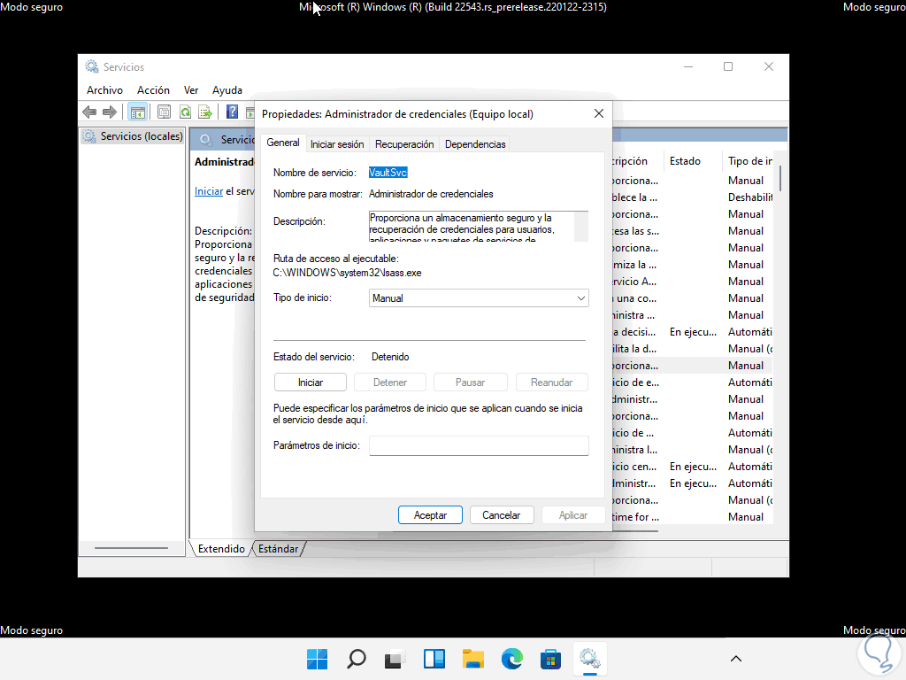Click the Detener button
Image resolution: width=906 pixels, height=680 pixels.
390,382
